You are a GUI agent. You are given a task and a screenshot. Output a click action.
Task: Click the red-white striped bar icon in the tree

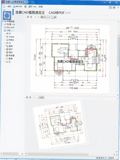point(7,43)
